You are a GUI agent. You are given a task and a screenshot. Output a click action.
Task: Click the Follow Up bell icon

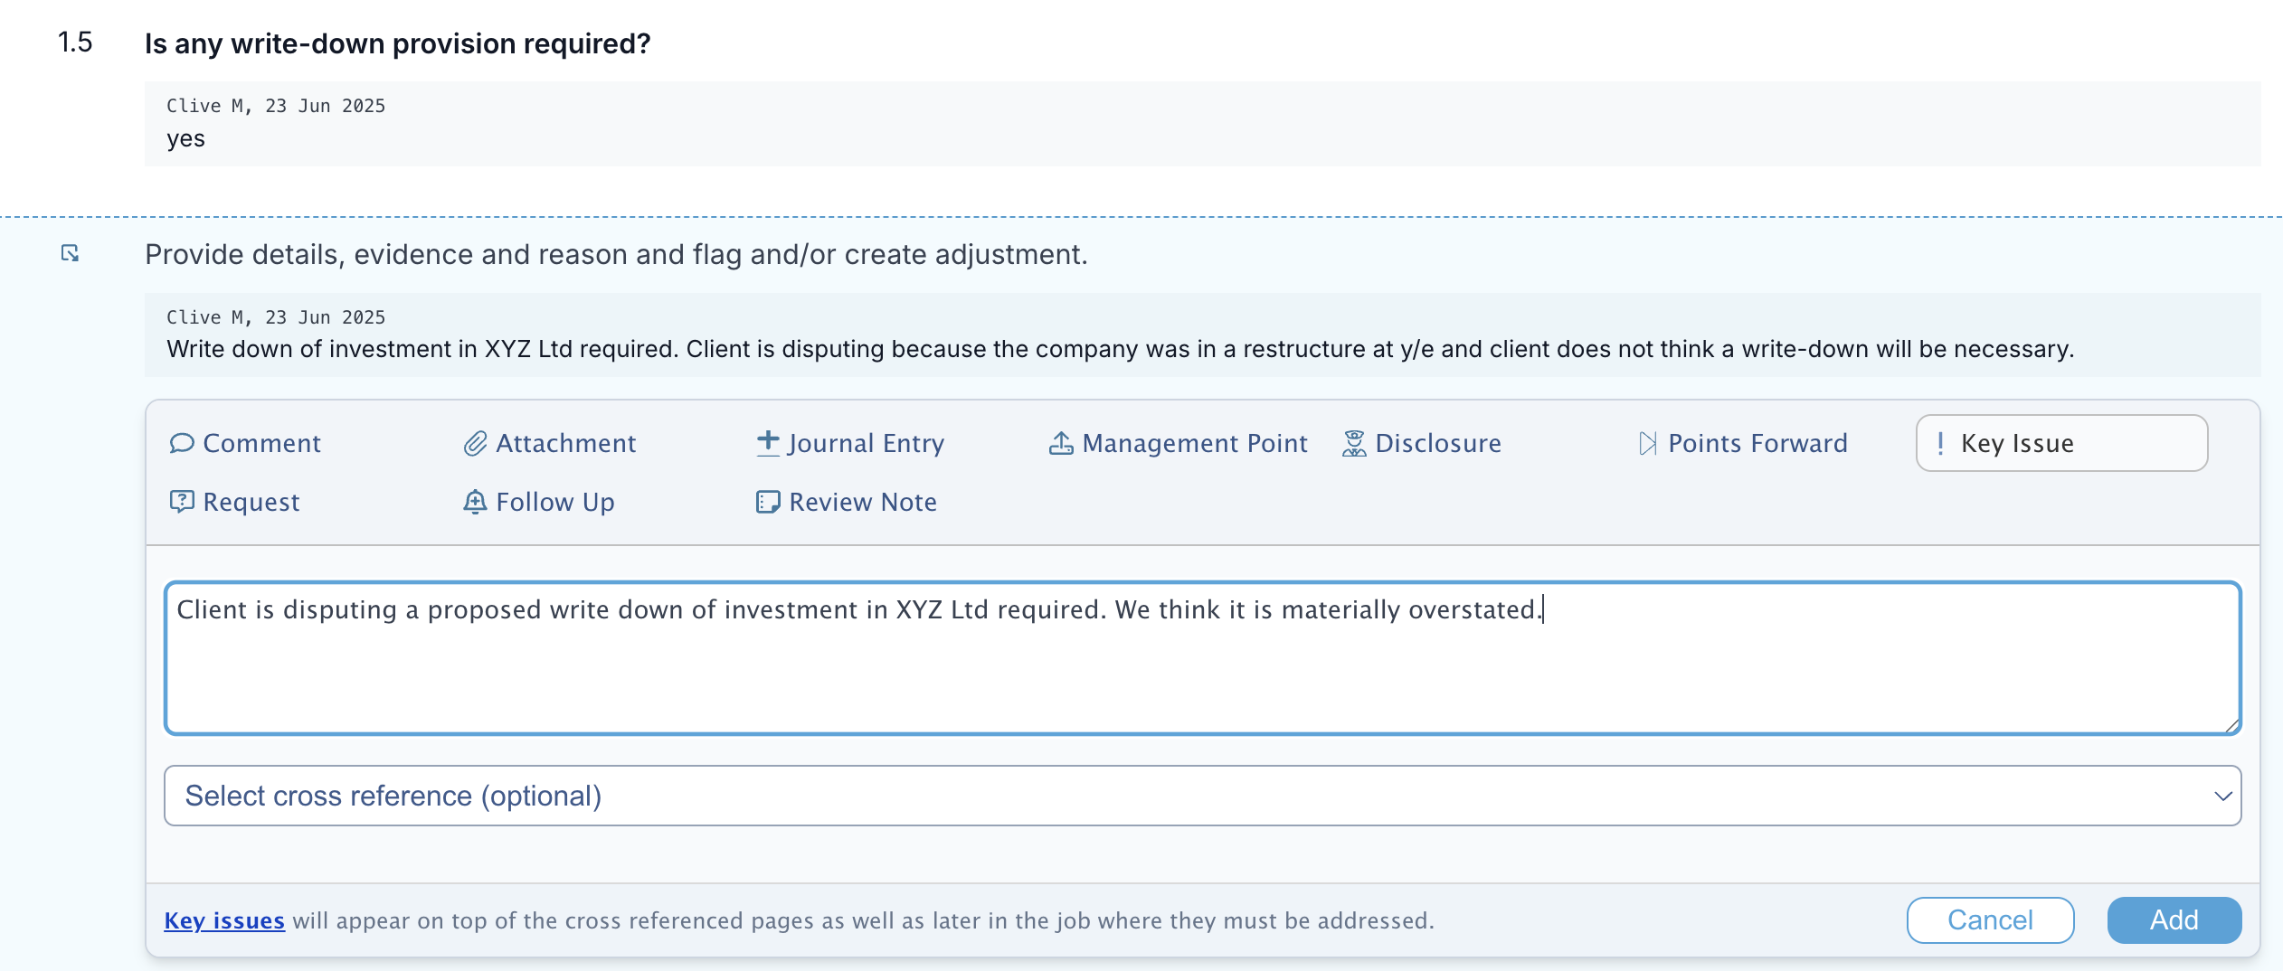(x=475, y=502)
